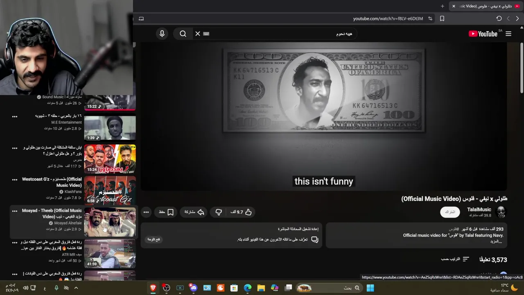The width and height of the screenshot is (524, 295).
Task: Open options menu for ردة فعل فاروق 41:59 video
Action: 15,243
